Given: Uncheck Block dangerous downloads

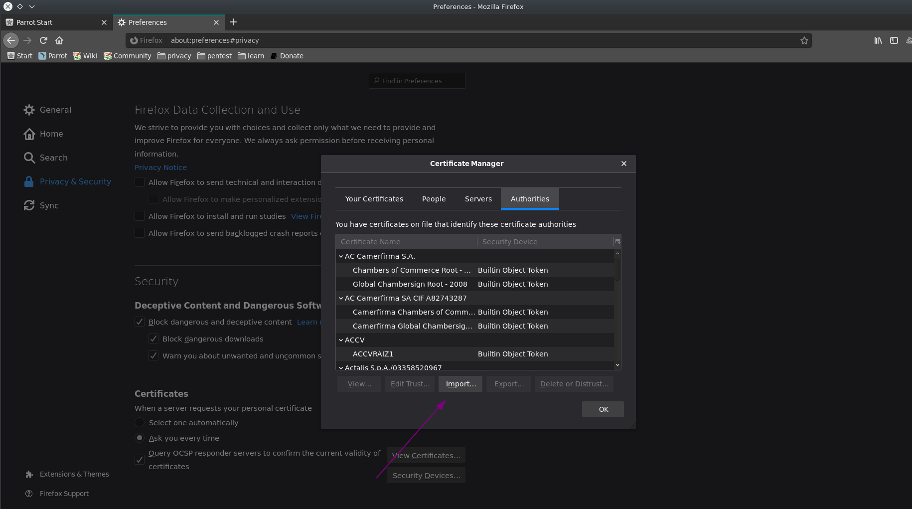Looking at the screenshot, I should pyautogui.click(x=153, y=339).
